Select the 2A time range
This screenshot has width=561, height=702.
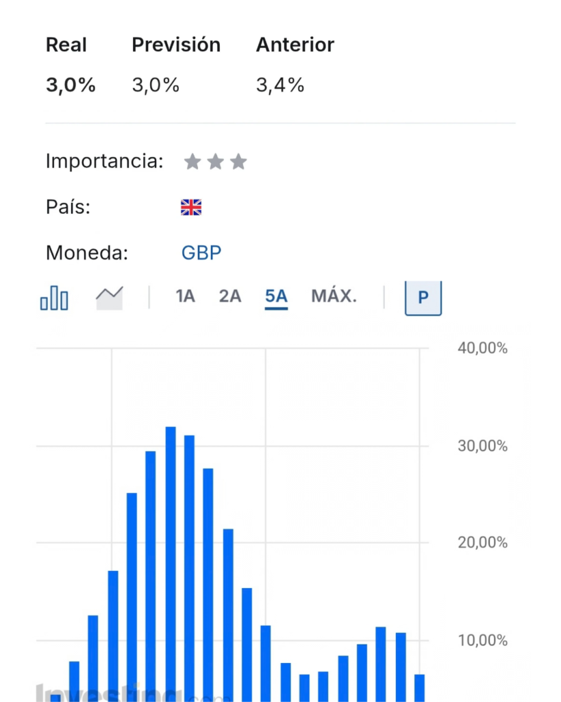(230, 297)
